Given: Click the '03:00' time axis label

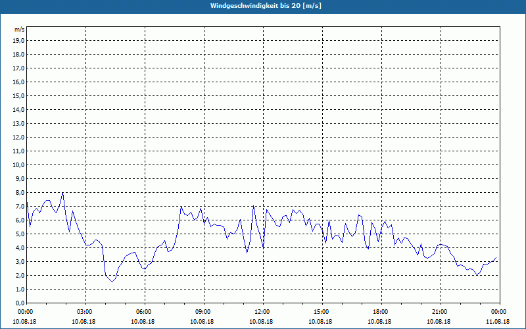Looking at the screenshot, I should coord(86,312).
